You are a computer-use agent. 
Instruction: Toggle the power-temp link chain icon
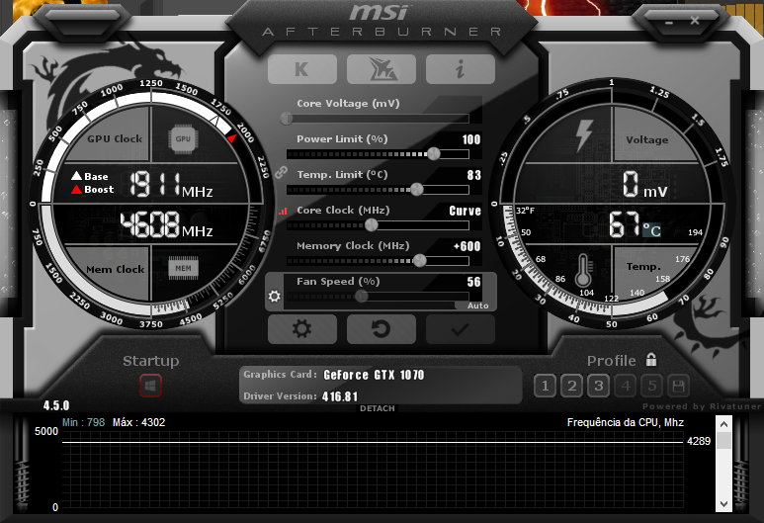[x=281, y=172]
